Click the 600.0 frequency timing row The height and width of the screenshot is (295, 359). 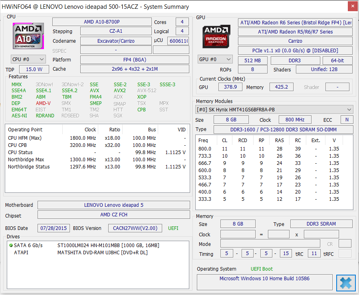274,170
